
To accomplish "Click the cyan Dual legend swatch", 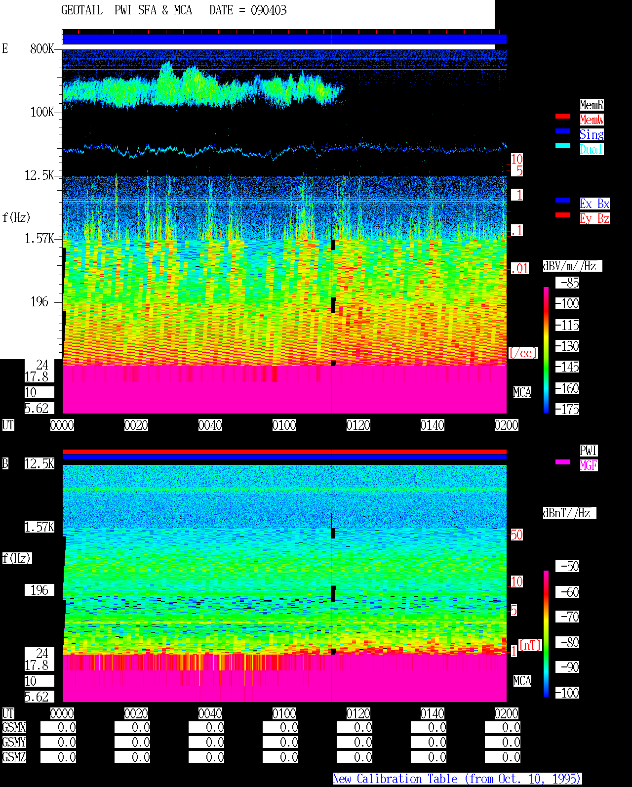I will pos(563,146).
